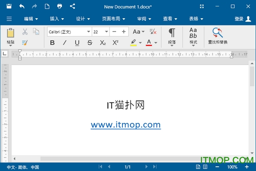Click the user login avatar icon
Image resolution: width=256 pixels, height=171 pixels.
pyautogui.click(x=248, y=19)
